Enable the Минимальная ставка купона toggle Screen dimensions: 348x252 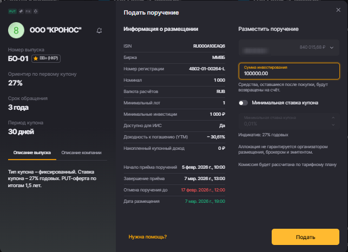click(244, 103)
